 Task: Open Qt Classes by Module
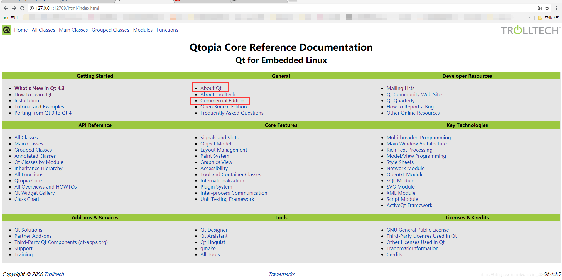point(39,162)
